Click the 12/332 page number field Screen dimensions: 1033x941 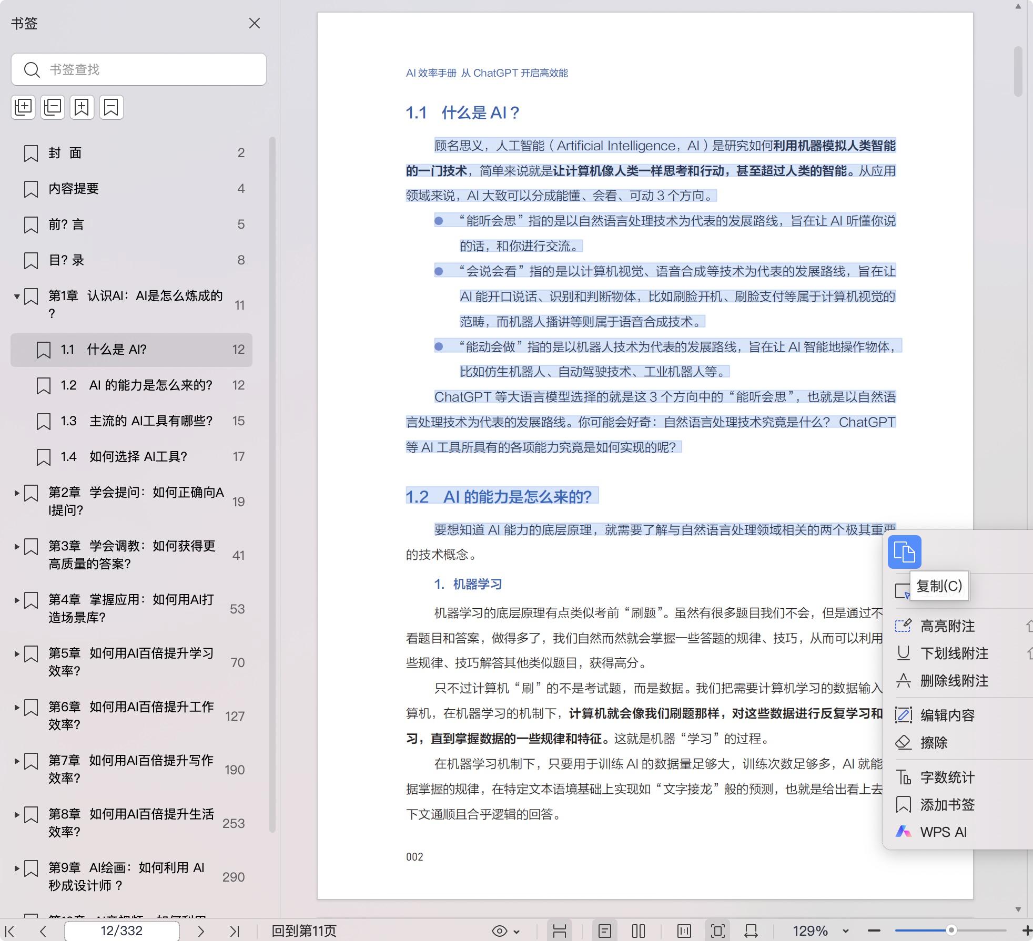point(121,931)
